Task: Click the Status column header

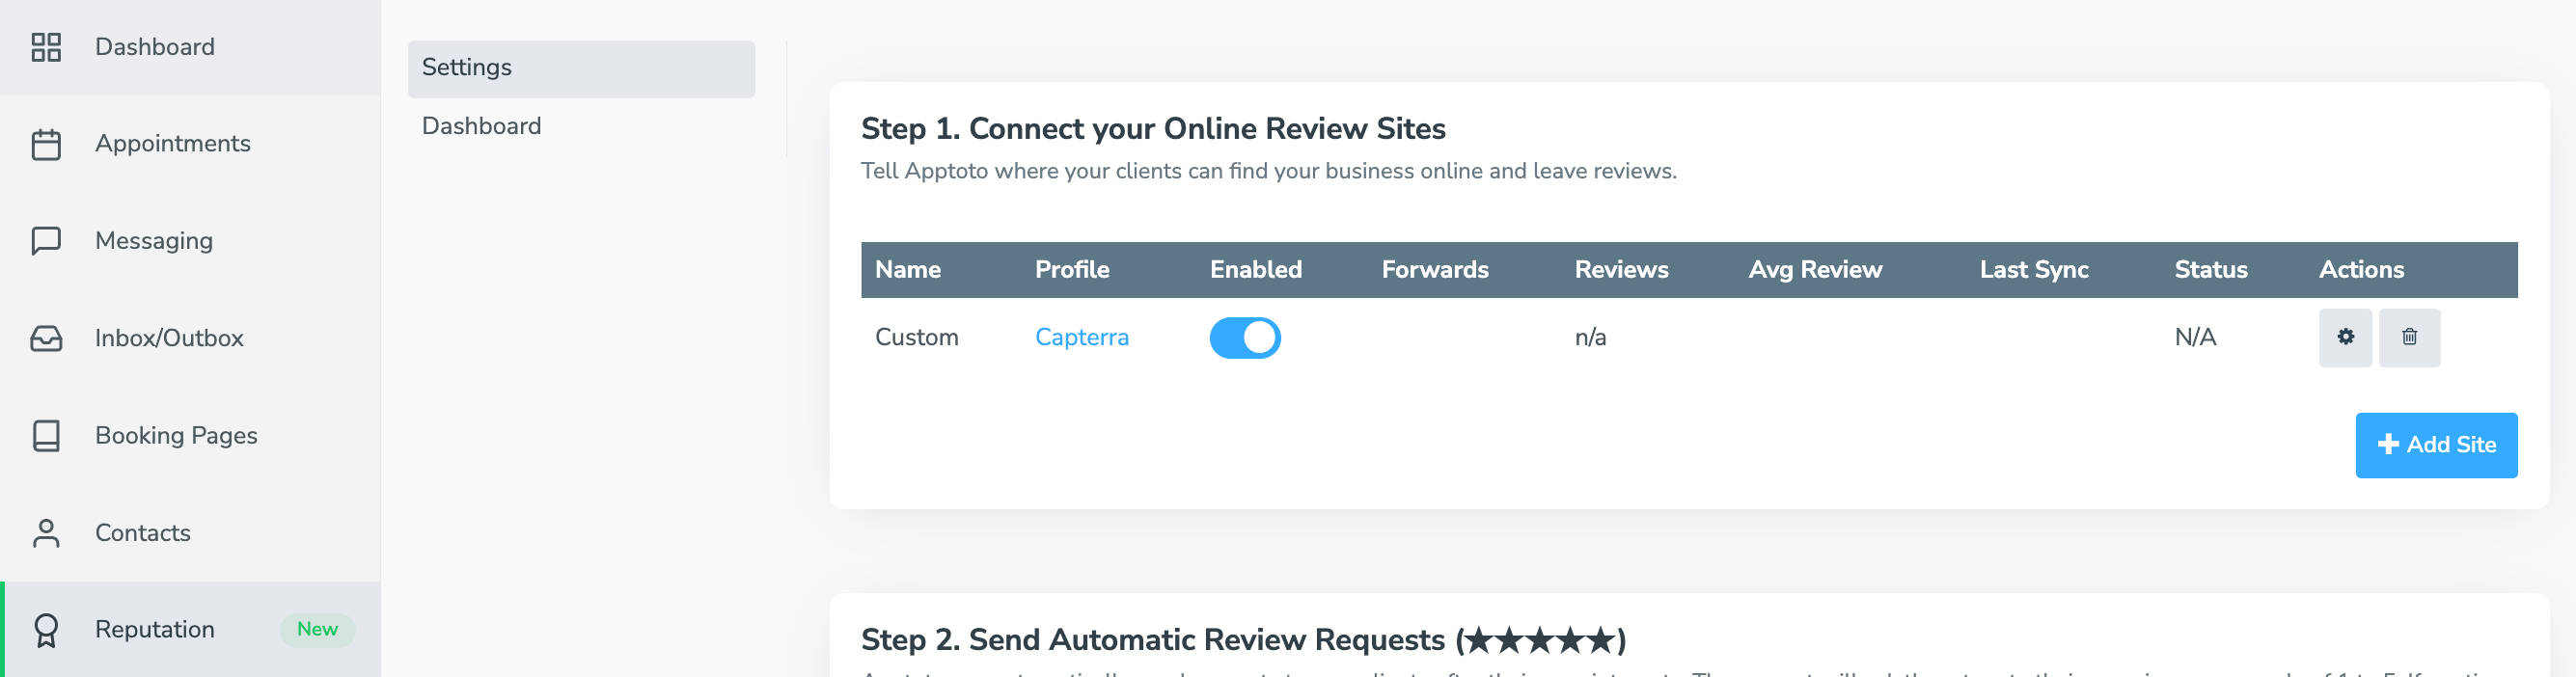Action: [2210, 270]
